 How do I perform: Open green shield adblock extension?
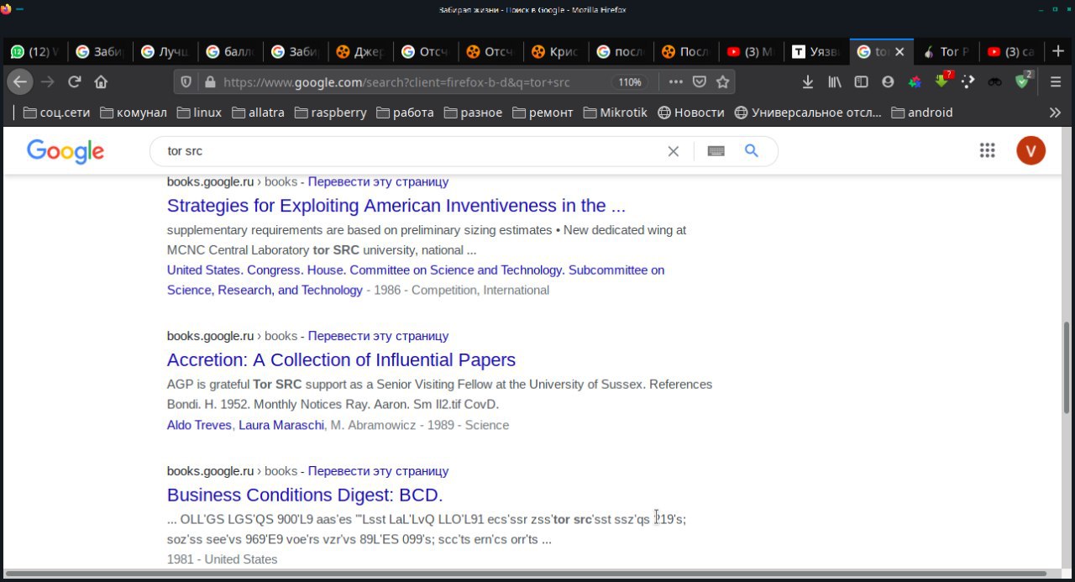point(1023,81)
